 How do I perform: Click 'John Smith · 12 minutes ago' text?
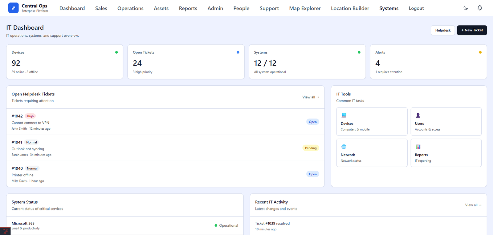tap(31, 129)
